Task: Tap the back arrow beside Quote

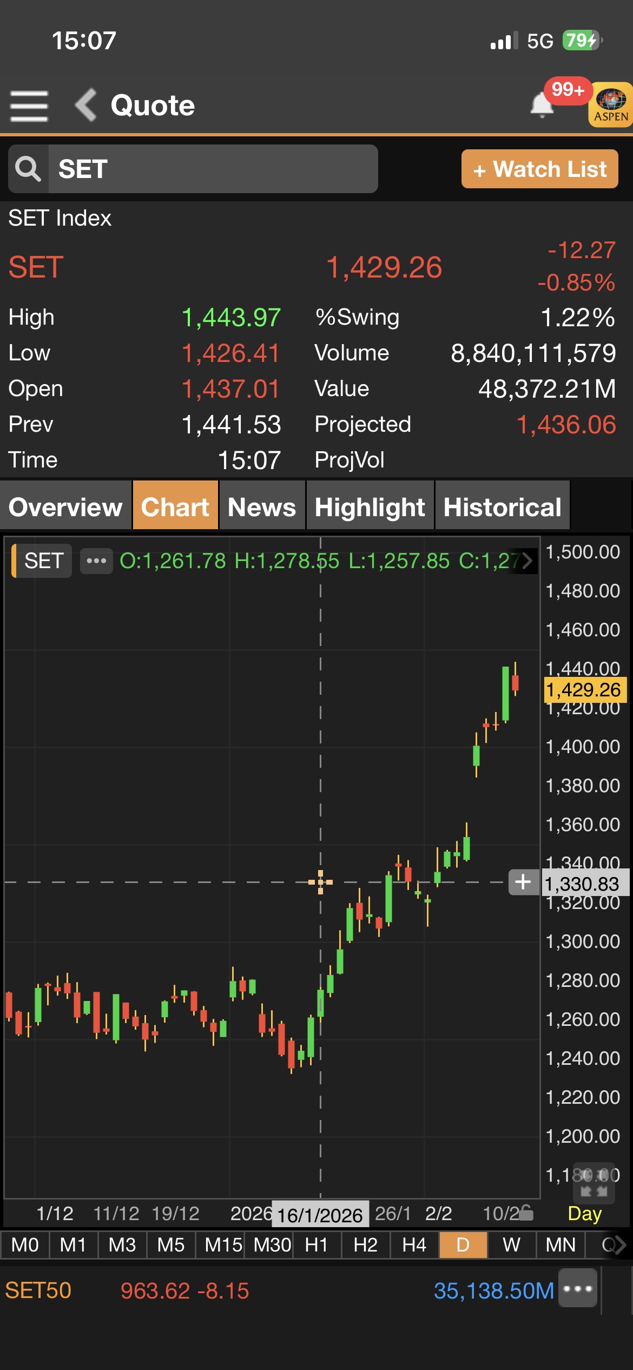Action: (86, 105)
